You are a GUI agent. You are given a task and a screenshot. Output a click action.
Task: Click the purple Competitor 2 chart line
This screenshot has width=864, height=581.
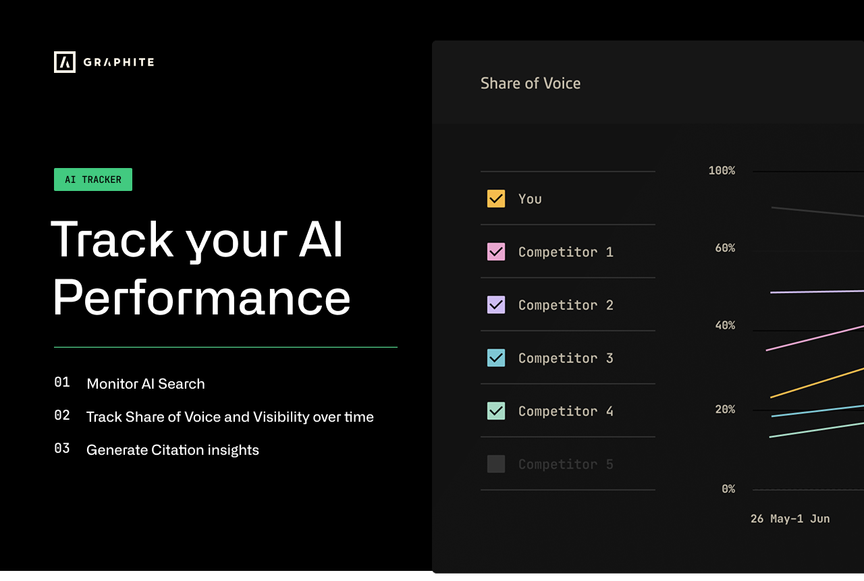click(817, 292)
